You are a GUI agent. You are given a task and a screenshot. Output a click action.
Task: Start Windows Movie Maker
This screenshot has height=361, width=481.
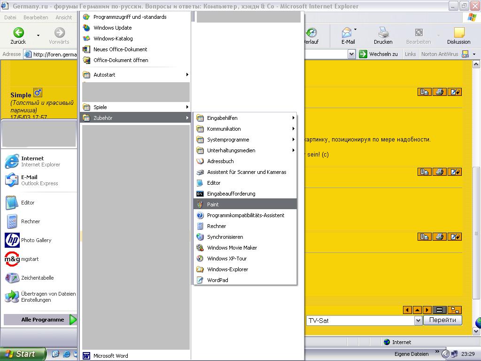pyautogui.click(x=232, y=248)
